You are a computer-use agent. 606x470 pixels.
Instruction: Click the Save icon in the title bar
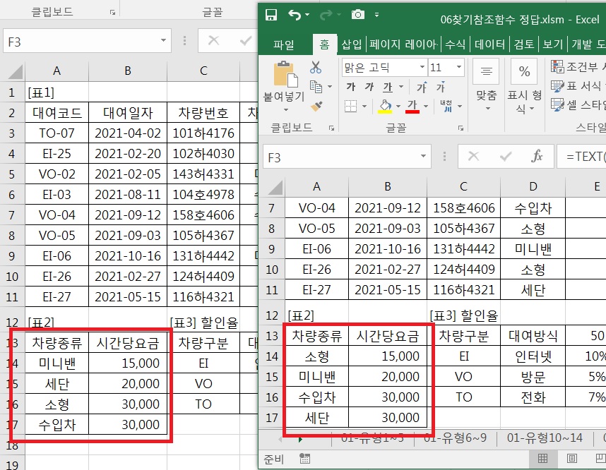click(x=271, y=15)
